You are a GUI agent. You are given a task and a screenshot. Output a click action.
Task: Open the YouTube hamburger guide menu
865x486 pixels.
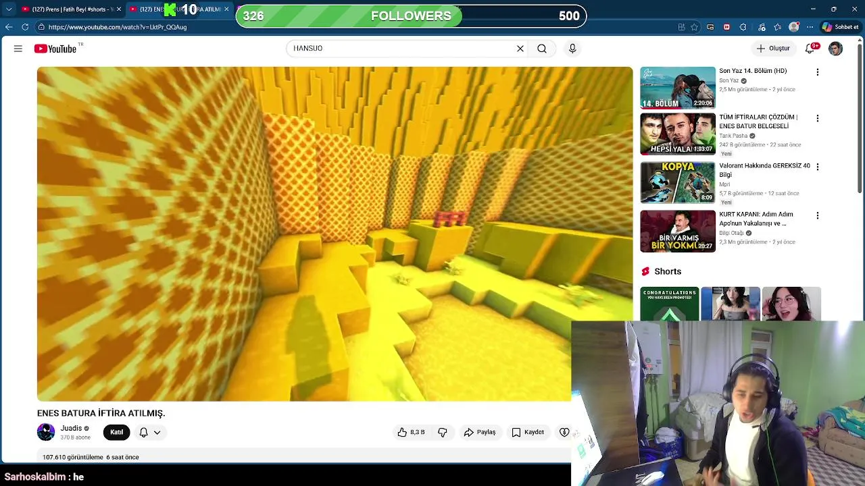click(18, 49)
